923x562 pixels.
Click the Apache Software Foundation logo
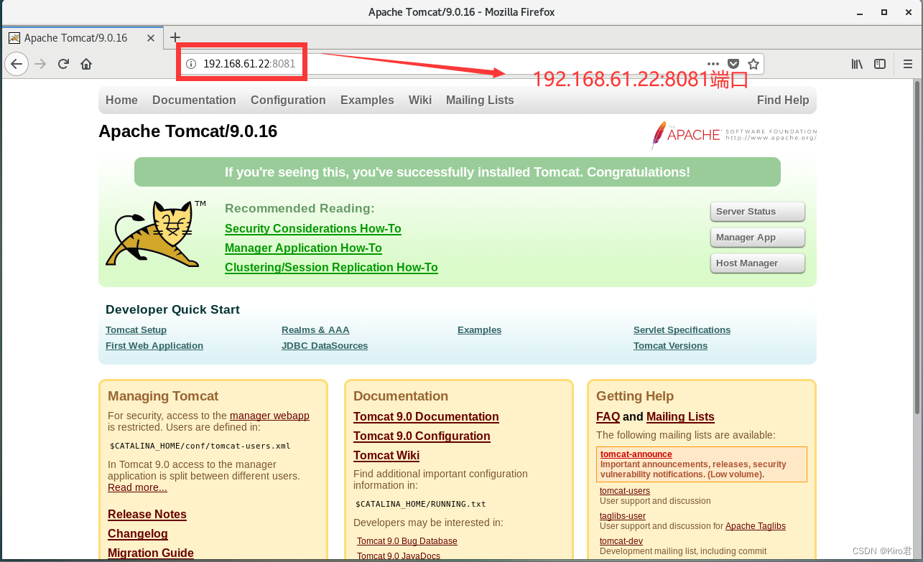pos(733,135)
